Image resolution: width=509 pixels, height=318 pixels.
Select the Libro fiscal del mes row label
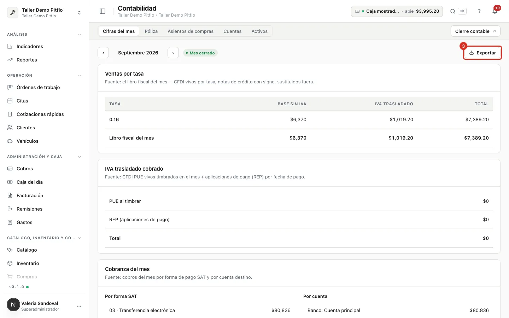[131, 138]
